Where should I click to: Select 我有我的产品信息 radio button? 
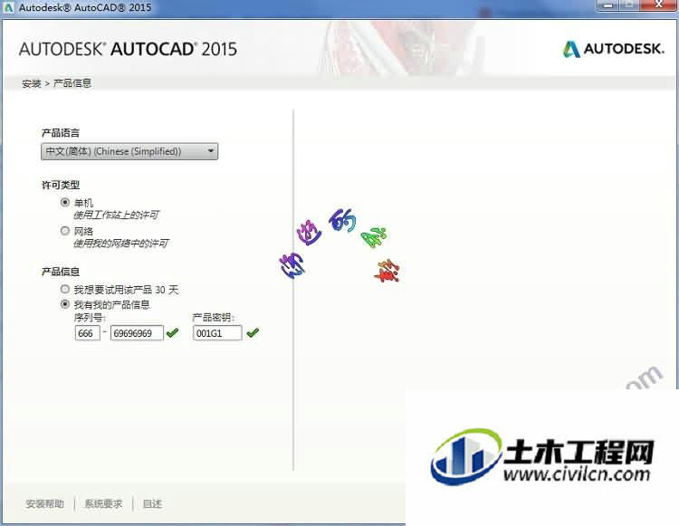pos(65,304)
